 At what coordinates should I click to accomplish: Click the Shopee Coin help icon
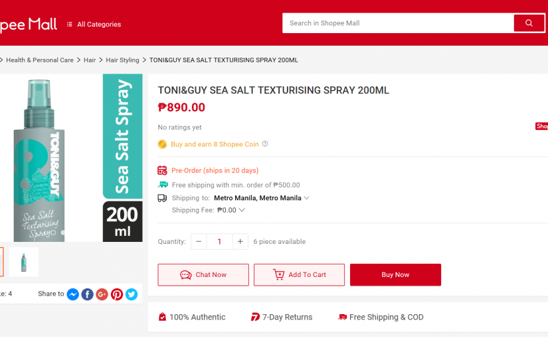(x=265, y=144)
